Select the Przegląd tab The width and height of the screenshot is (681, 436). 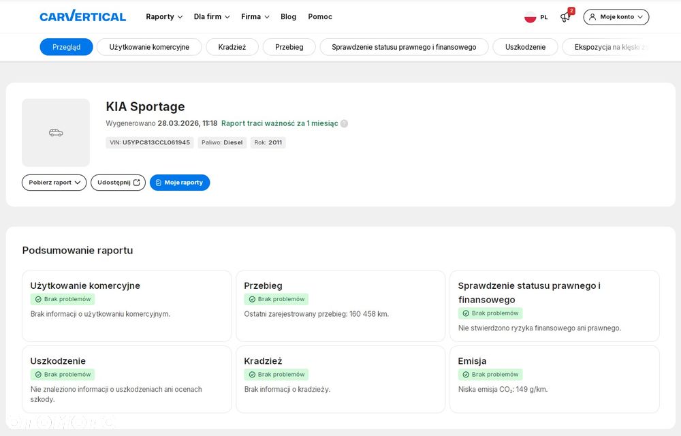(x=67, y=47)
